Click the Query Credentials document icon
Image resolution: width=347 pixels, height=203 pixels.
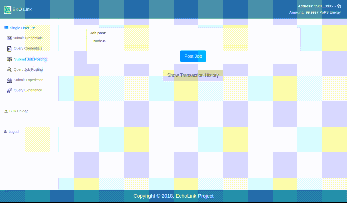tap(9, 49)
